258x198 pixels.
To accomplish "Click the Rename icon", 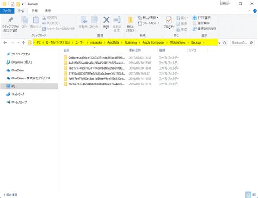I will coord(117,20).
